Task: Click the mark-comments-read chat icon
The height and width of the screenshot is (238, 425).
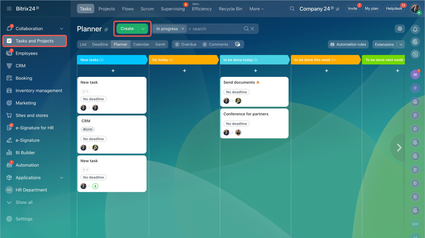Action: (x=237, y=44)
